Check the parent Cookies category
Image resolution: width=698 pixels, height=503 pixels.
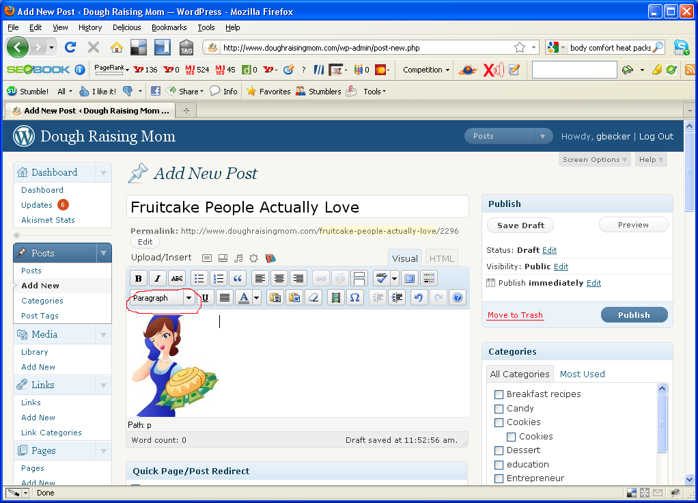[x=499, y=422]
